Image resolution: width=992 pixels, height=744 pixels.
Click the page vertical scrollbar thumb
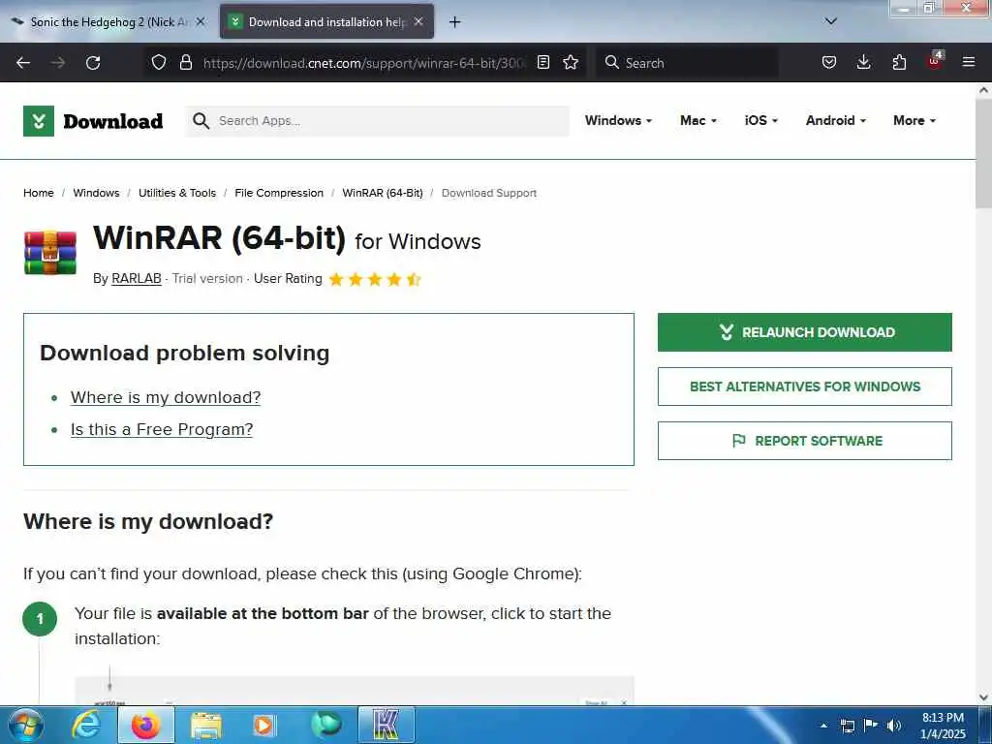pyautogui.click(x=983, y=153)
